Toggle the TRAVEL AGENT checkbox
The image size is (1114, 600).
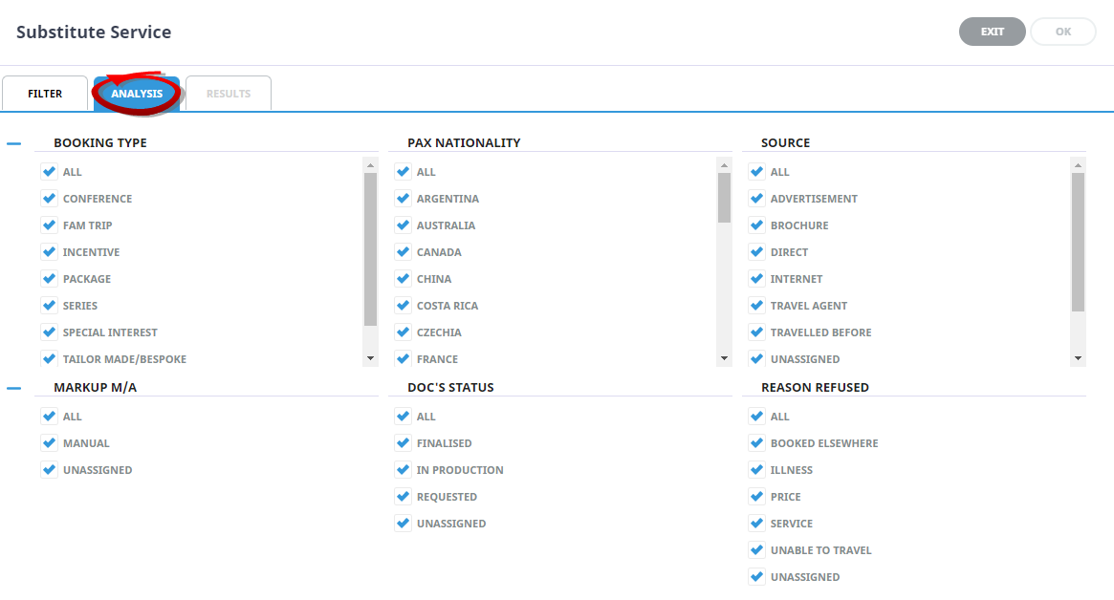756,306
